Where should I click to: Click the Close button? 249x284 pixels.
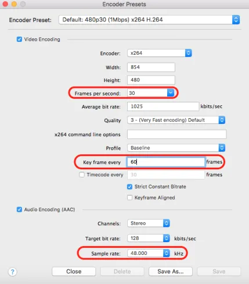point(74,271)
